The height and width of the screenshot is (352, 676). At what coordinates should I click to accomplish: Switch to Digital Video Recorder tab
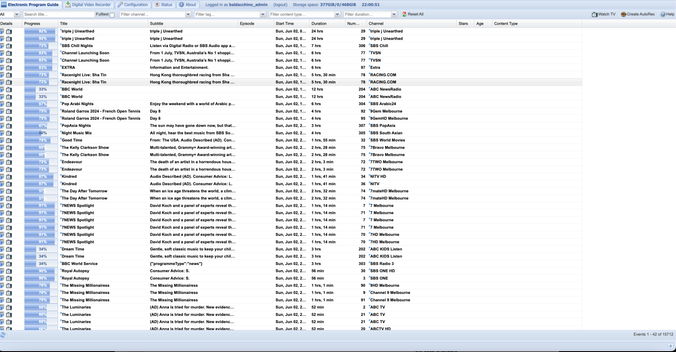[88, 5]
